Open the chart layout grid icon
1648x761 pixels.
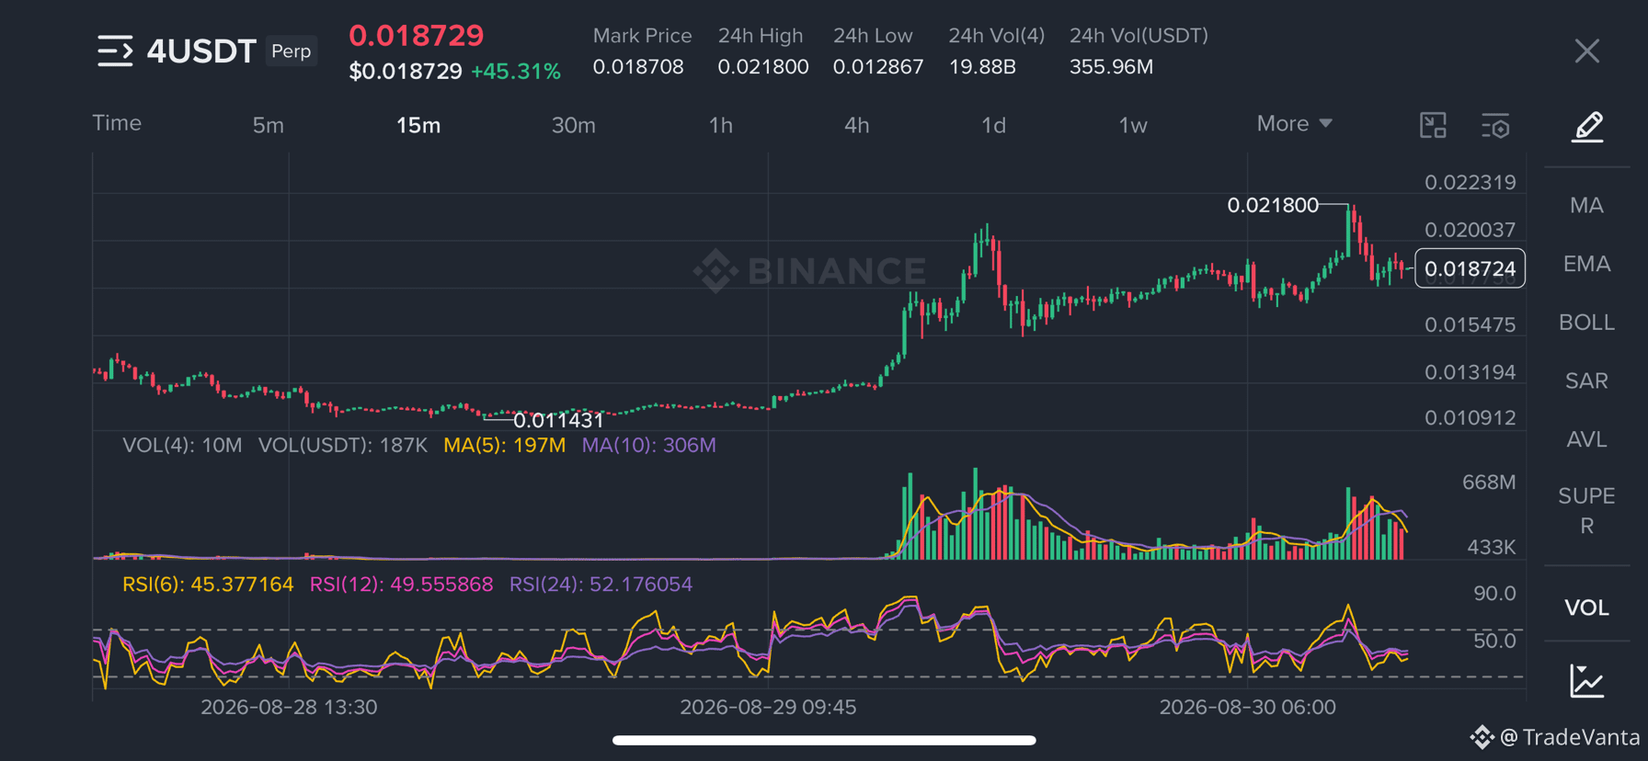[x=1433, y=125]
